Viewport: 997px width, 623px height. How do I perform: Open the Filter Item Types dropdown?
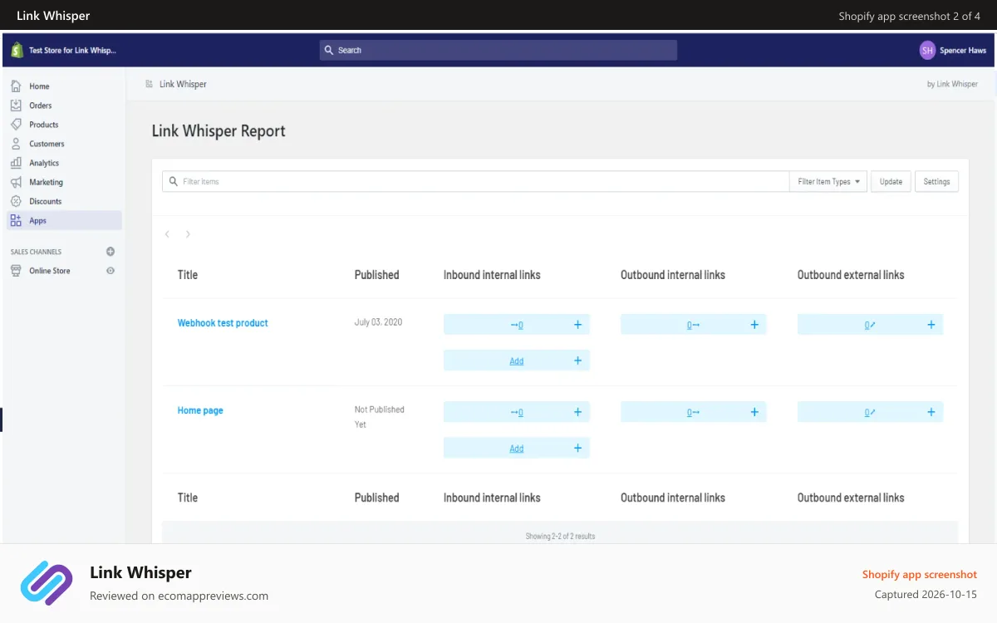pos(828,181)
